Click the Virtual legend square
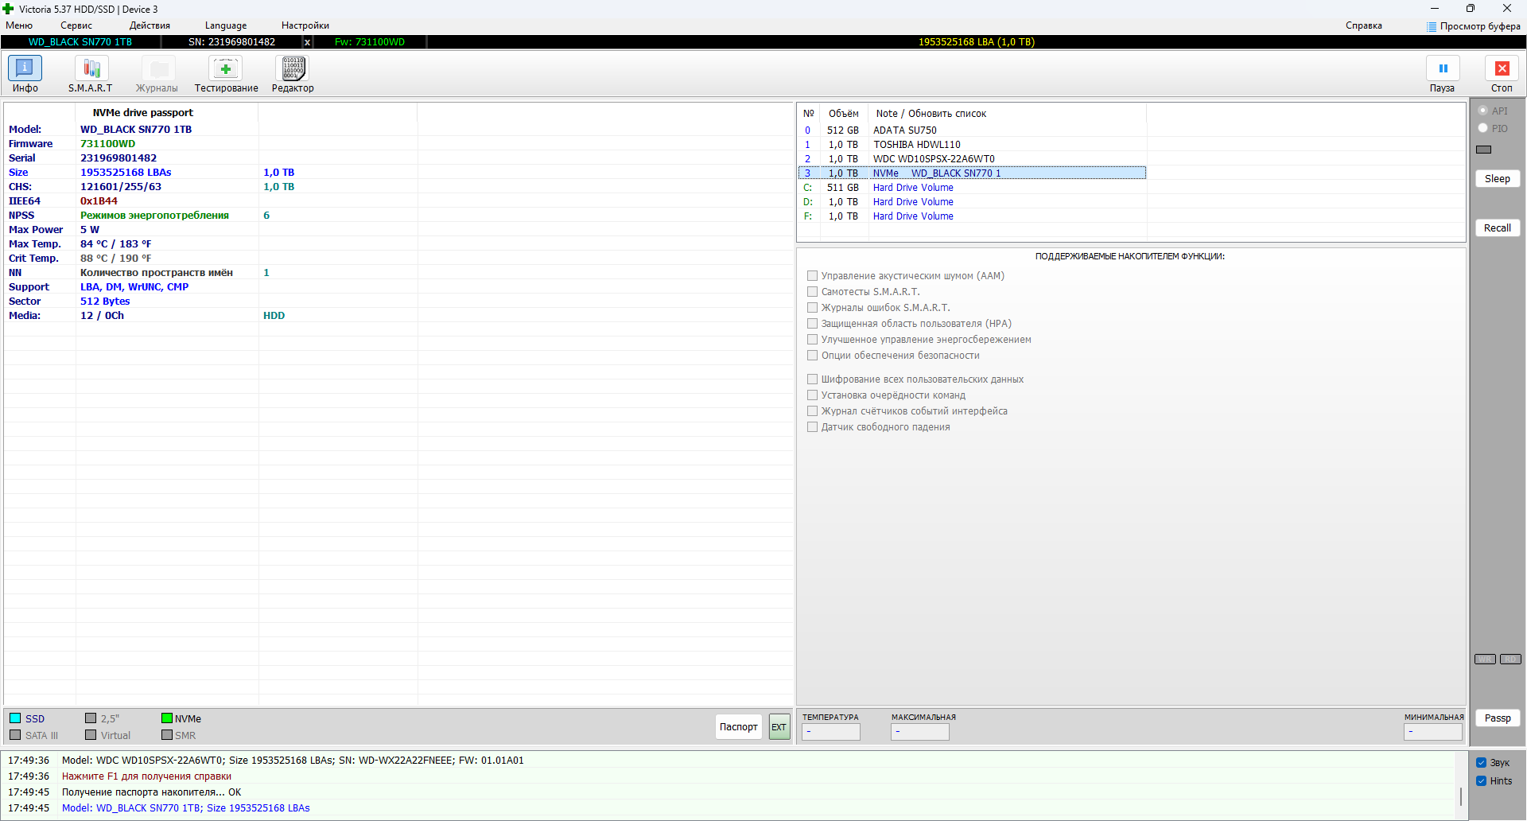Screen dimensions: 1527x821 pos(91,735)
